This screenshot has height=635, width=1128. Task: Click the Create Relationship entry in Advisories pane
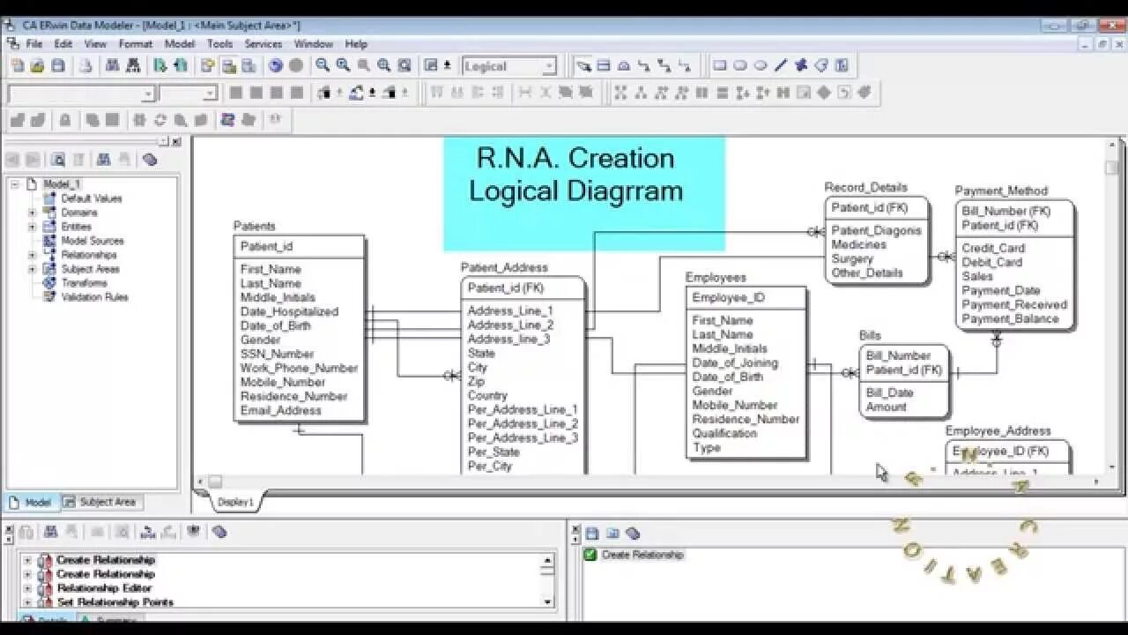pyautogui.click(x=642, y=555)
